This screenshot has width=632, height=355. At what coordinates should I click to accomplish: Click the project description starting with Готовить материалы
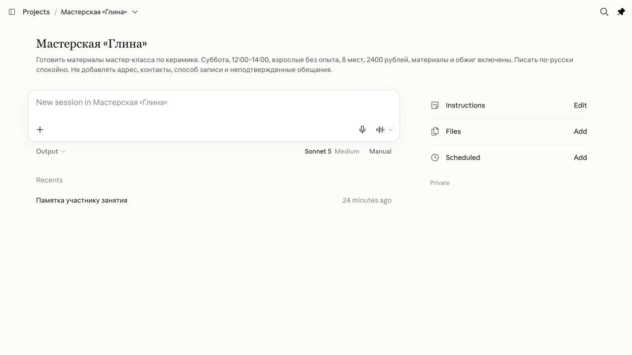point(305,65)
